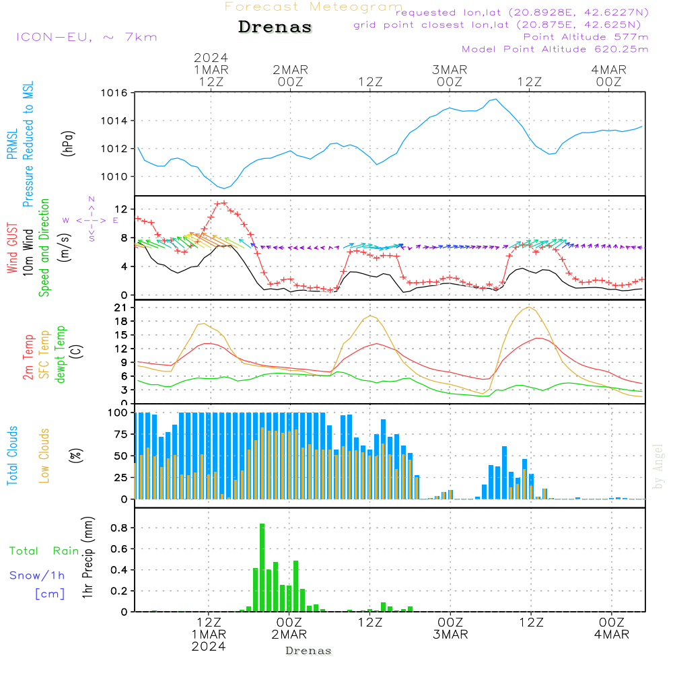Click the blue "Total Clouds" legend label

point(12,456)
